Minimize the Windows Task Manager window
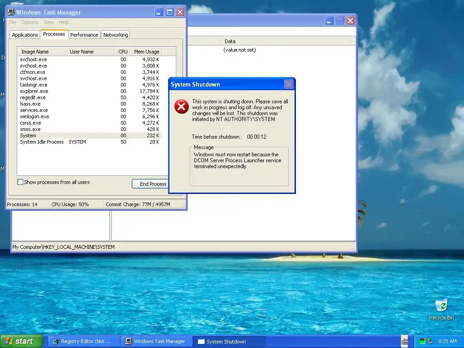Image resolution: width=464 pixels, height=348 pixels. (x=159, y=12)
